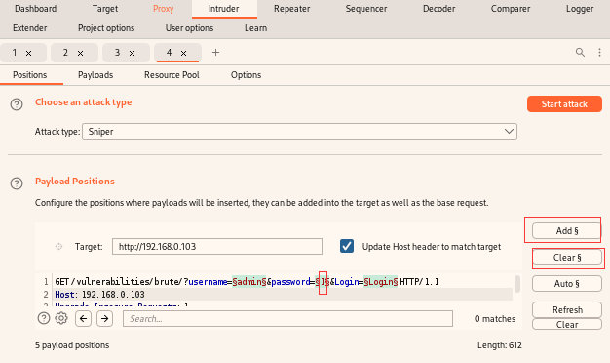The height and width of the screenshot is (363, 610).
Task: Open the Target tab
Action: 105,9
